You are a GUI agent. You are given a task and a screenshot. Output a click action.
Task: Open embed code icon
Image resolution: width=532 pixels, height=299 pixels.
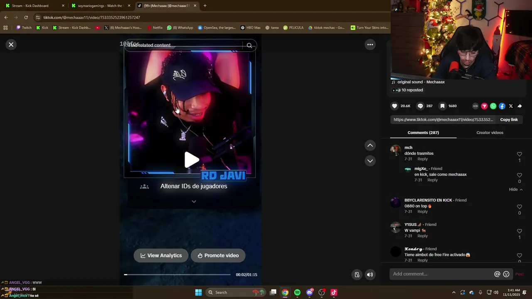point(475,106)
